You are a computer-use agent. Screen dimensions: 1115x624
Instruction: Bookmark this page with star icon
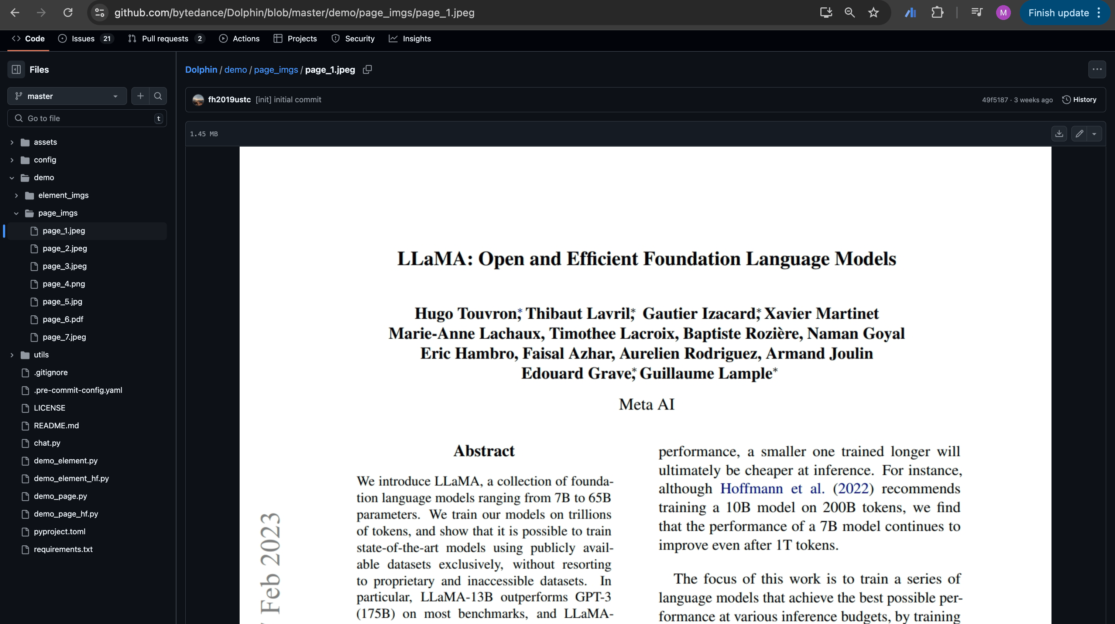point(874,13)
